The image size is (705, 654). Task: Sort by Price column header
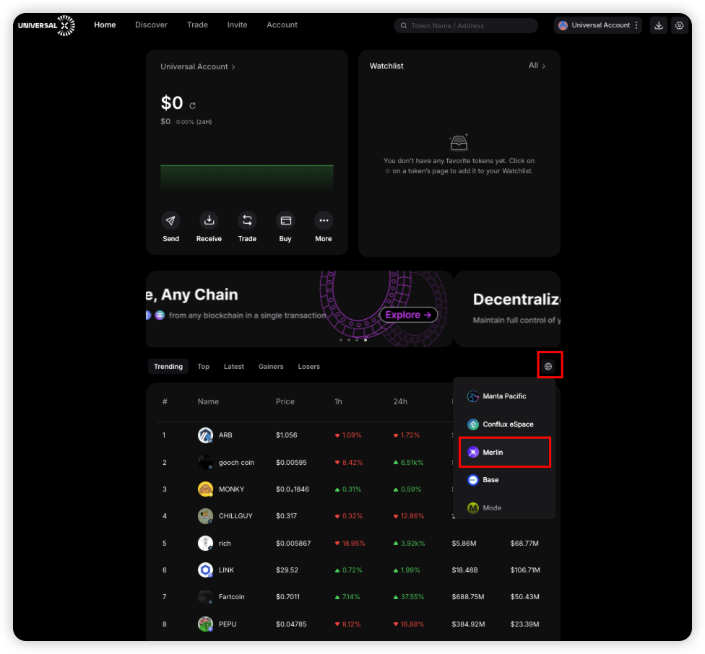pos(285,401)
